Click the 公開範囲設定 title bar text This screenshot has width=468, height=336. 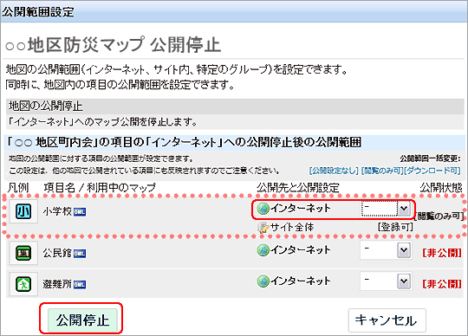(38, 12)
